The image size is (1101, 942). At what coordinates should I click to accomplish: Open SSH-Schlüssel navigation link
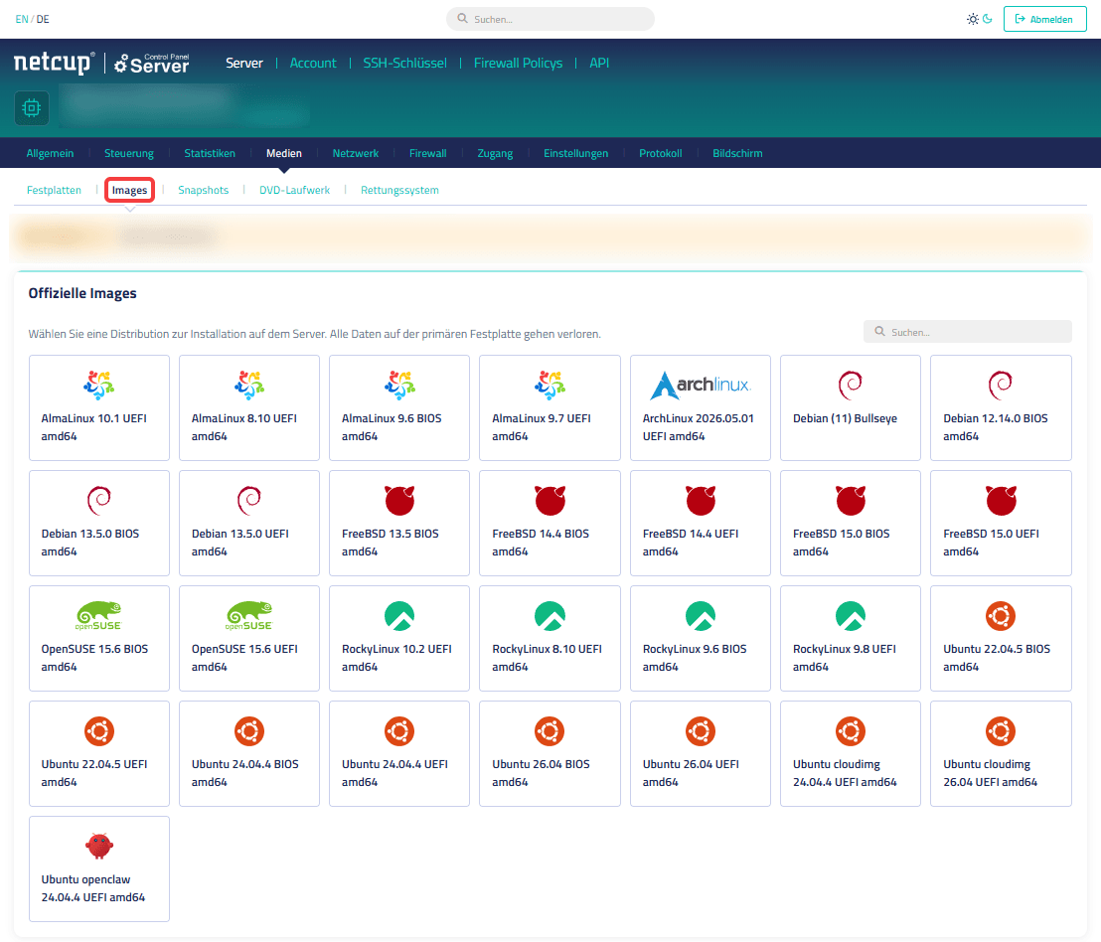(x=404, y=64)
